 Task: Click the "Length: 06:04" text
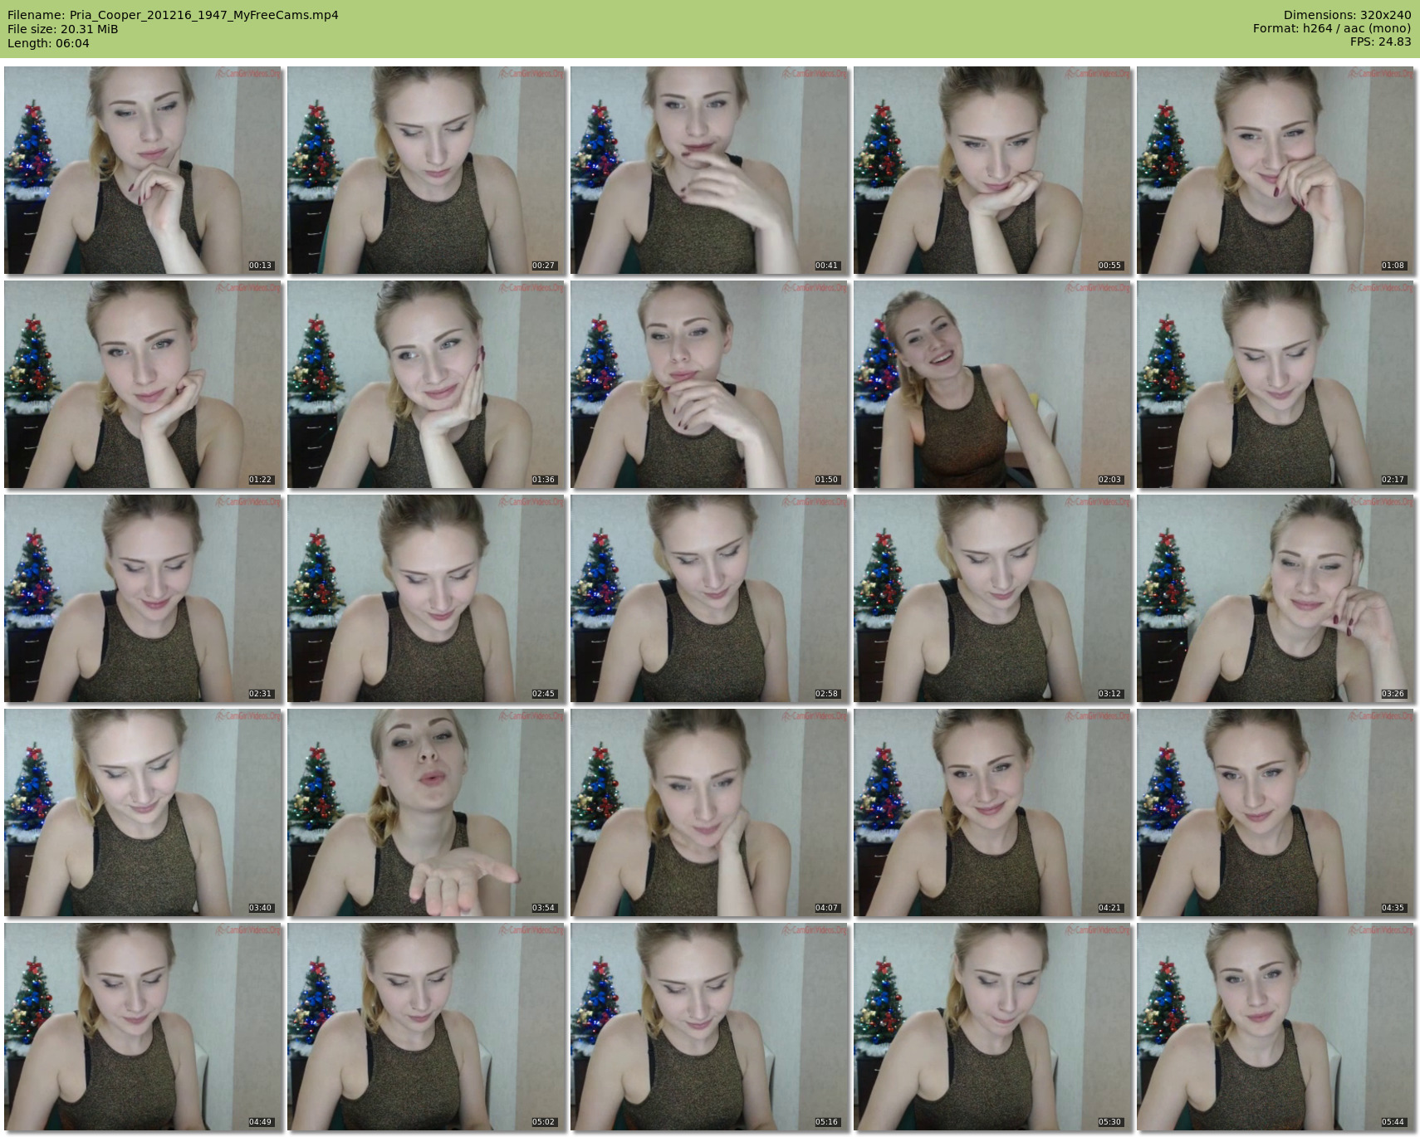coord(48,43)
